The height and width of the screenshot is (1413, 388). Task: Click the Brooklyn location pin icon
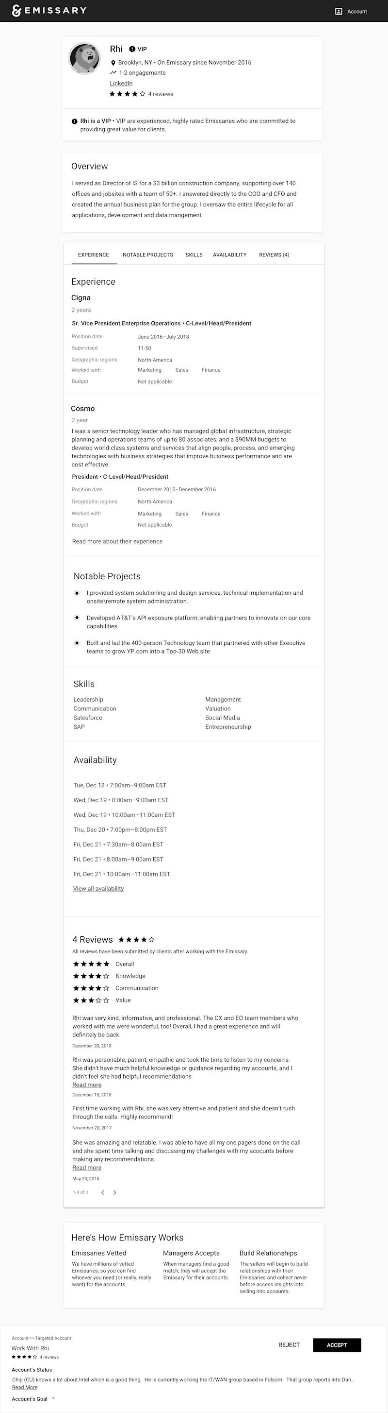pyautogui.click(x=113, y=63)
